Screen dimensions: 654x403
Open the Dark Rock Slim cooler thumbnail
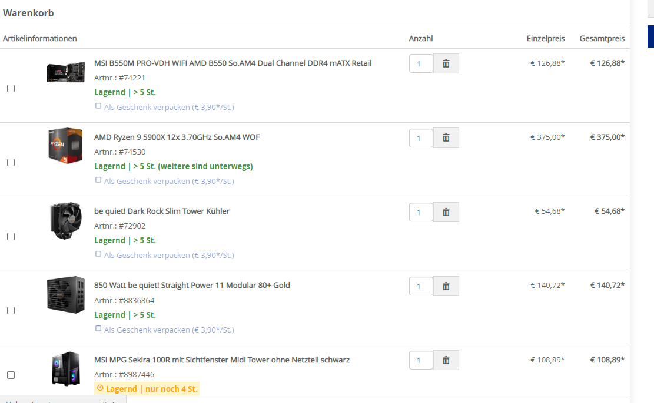tap(65, 221)
